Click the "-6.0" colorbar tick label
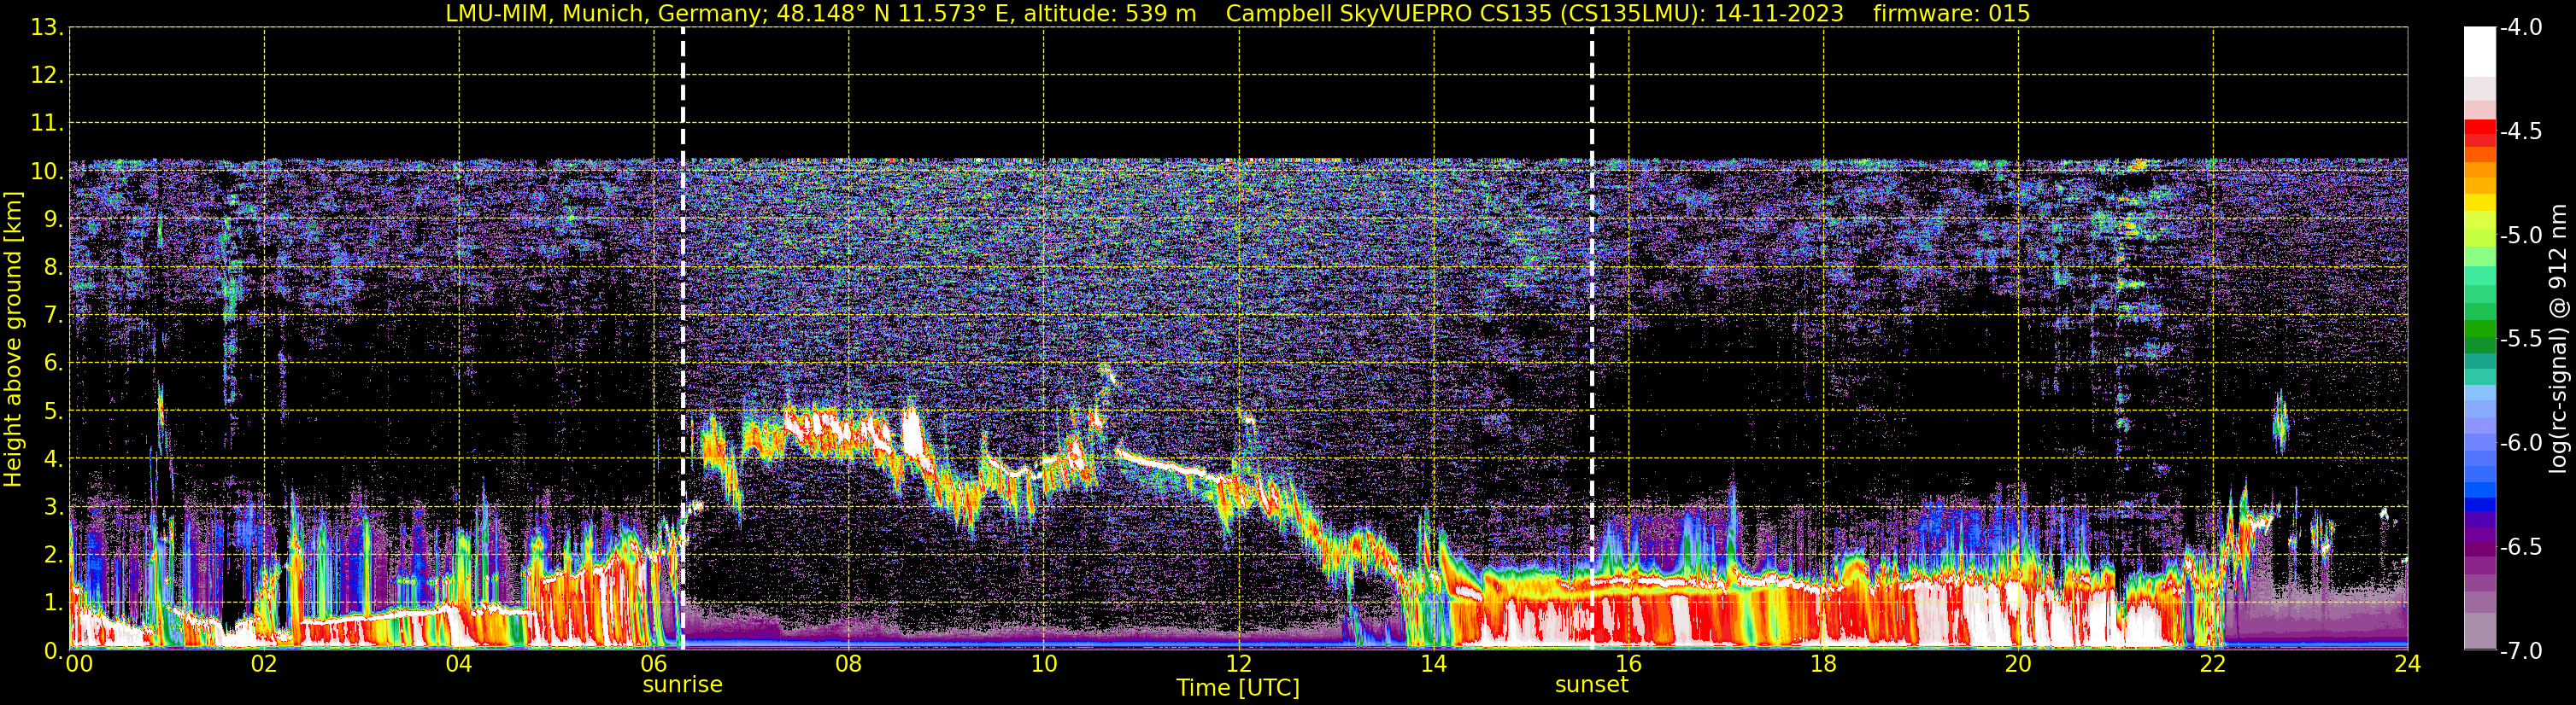 click(2520, 443)
